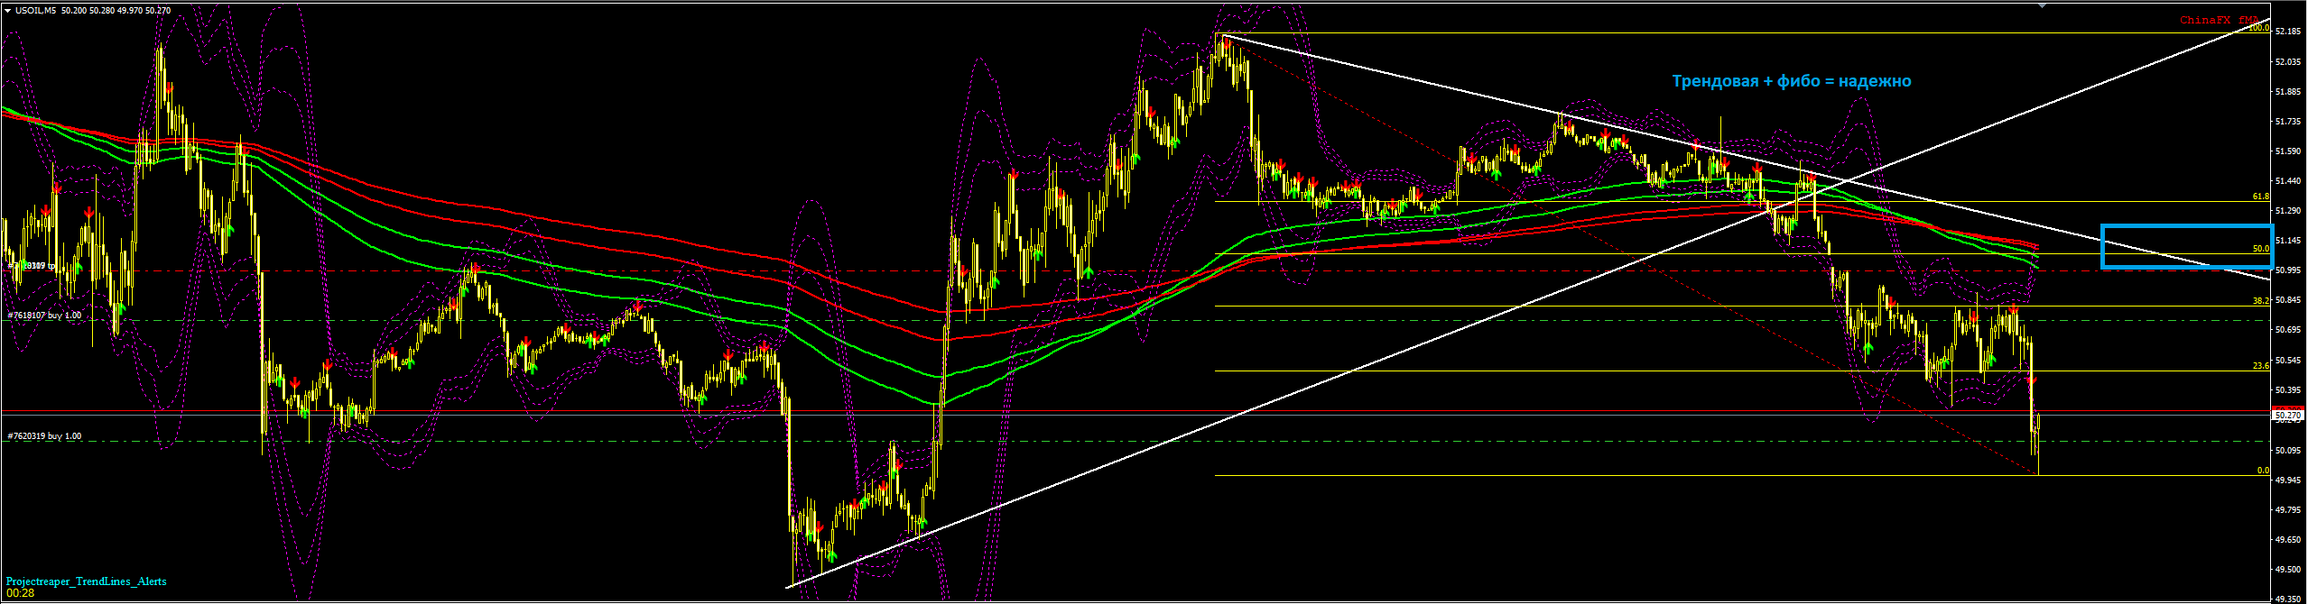Click the Fibonacci 0.0 level label
This screenshot has height=604, width=2308.
click(2262, 471)
